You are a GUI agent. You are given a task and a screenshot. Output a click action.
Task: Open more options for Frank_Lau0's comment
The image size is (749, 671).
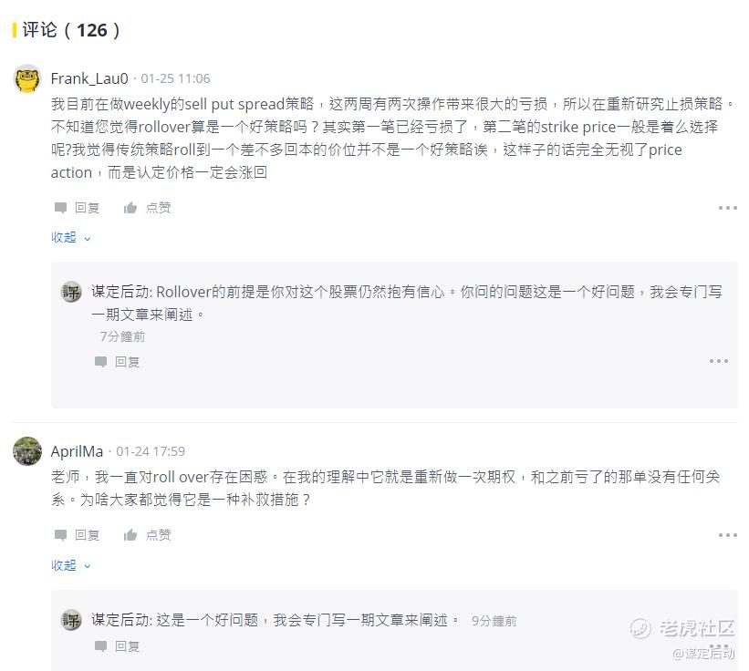click(x=727, y=208)
